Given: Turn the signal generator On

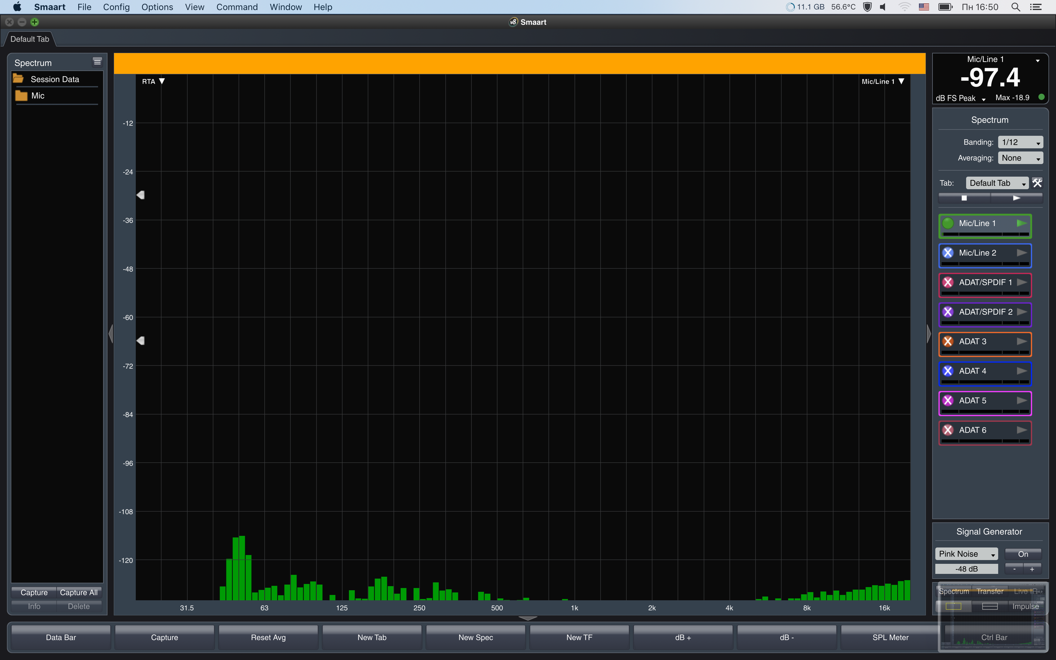Looking at the screenshot, I should click(1023, 554).
